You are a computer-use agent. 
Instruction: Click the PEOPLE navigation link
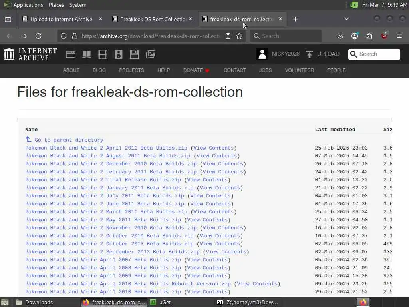point(336,70)
